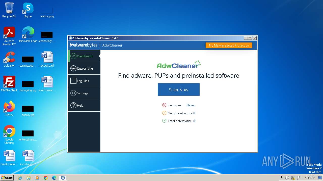This screenshot has height=181, width=323.
Task: Open Windows Explorer from taskbar
Action: [x=29, y=178]
